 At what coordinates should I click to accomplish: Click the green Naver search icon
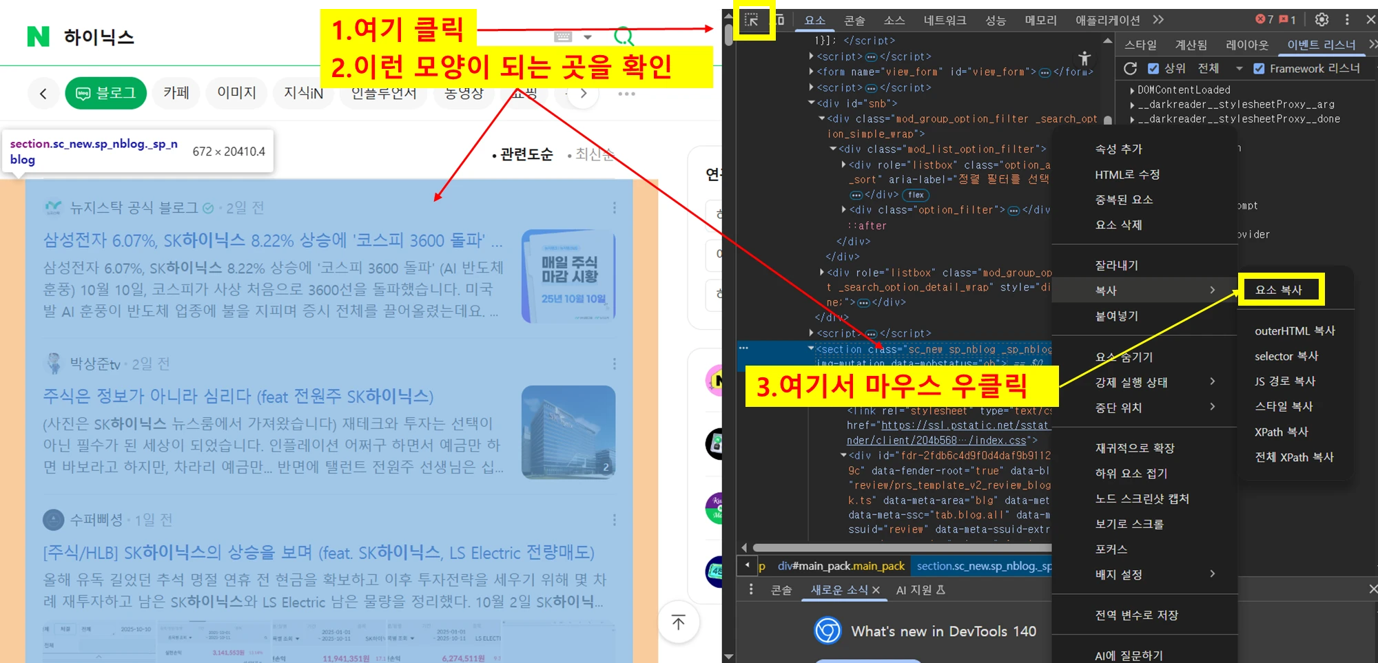pos(624,36)
